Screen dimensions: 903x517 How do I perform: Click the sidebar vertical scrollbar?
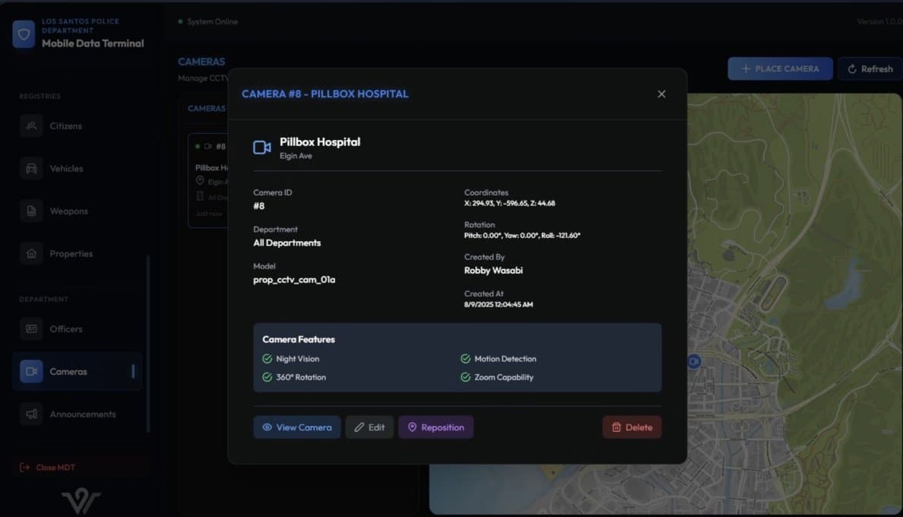pos(148,342)
